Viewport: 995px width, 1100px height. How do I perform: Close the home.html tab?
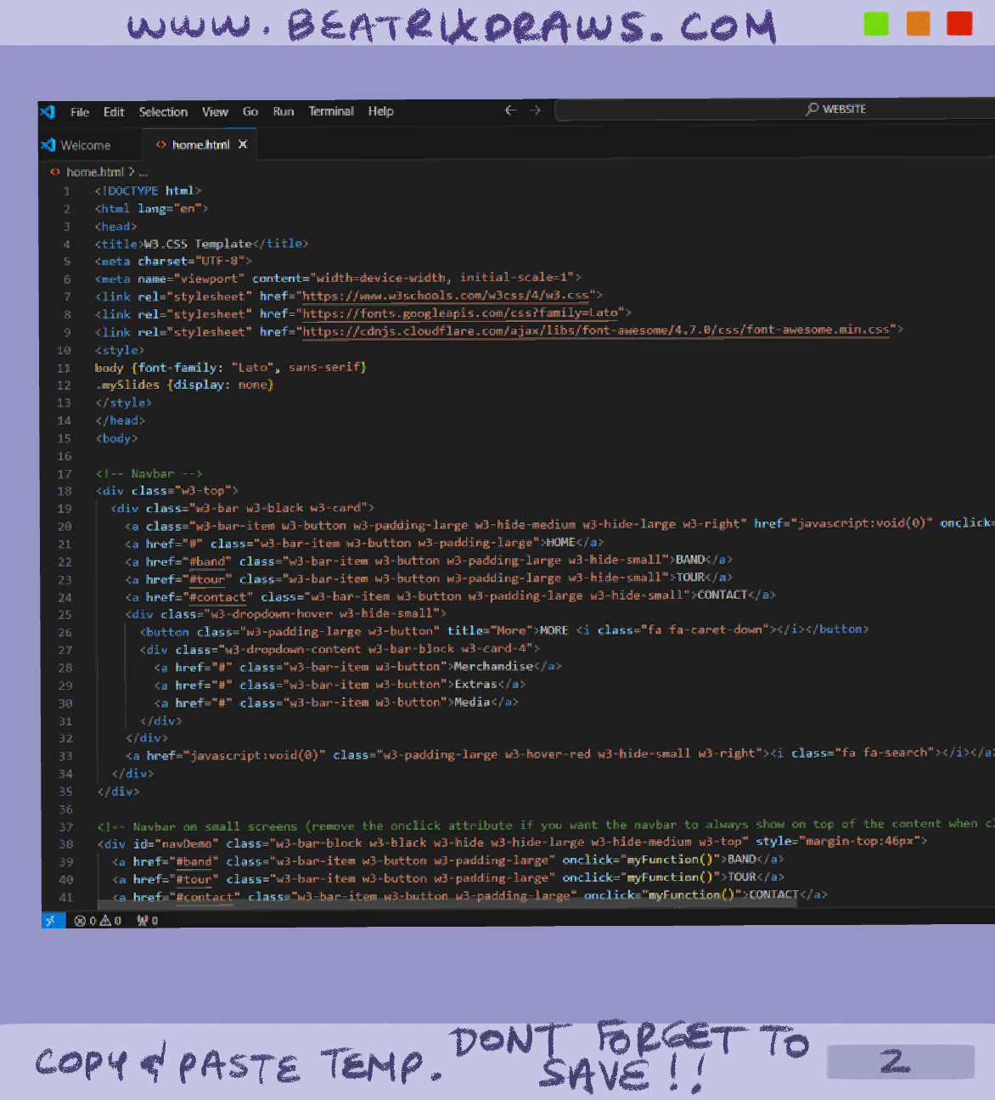coord(243,144)
